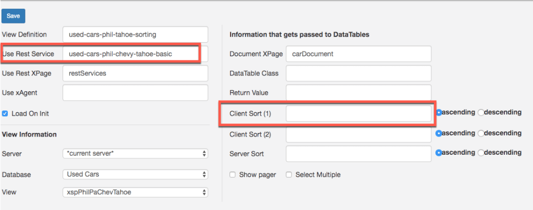Expand the Database dropdown showing Used Cars
Screen dimensions: 533x210
point(135,174)
